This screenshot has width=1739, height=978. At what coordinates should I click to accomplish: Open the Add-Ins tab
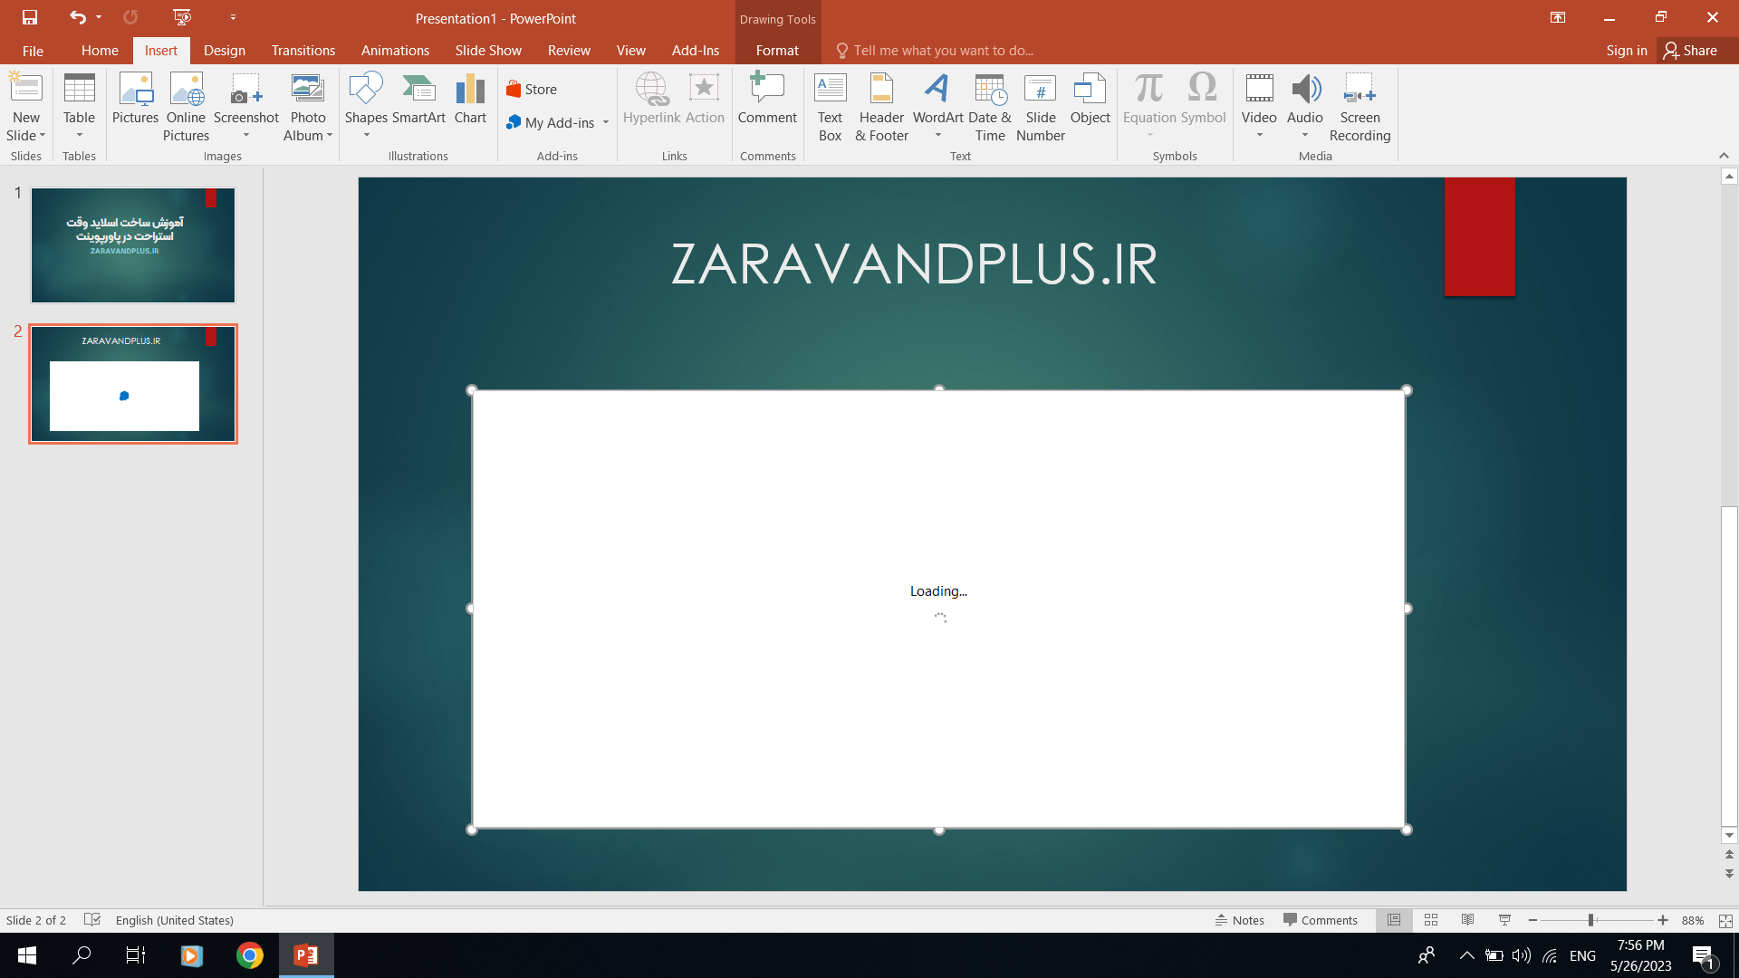click(x=696, y=51)
